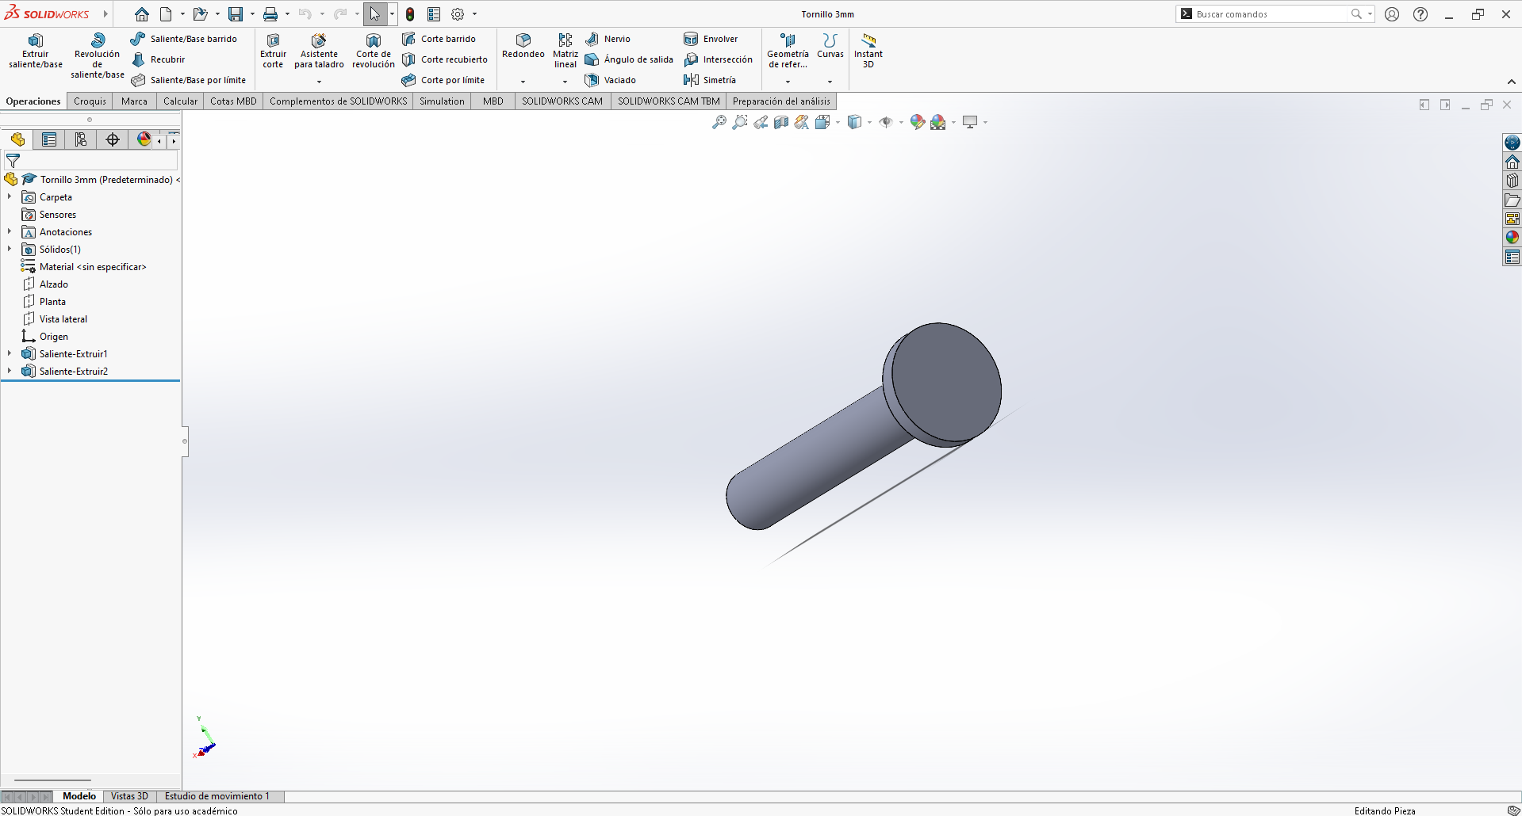Apply the Redondeo fillet tool
Image resolution: width=1522 pixels, height=816 pixels.
click(x=523, y=46)
